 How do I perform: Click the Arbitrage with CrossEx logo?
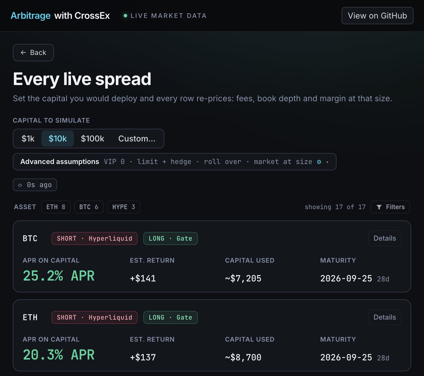click(60, 16)
